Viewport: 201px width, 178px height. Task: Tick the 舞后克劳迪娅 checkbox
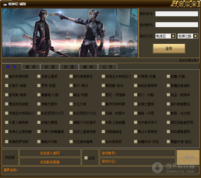pyautogui.click(x=7, y=104)
